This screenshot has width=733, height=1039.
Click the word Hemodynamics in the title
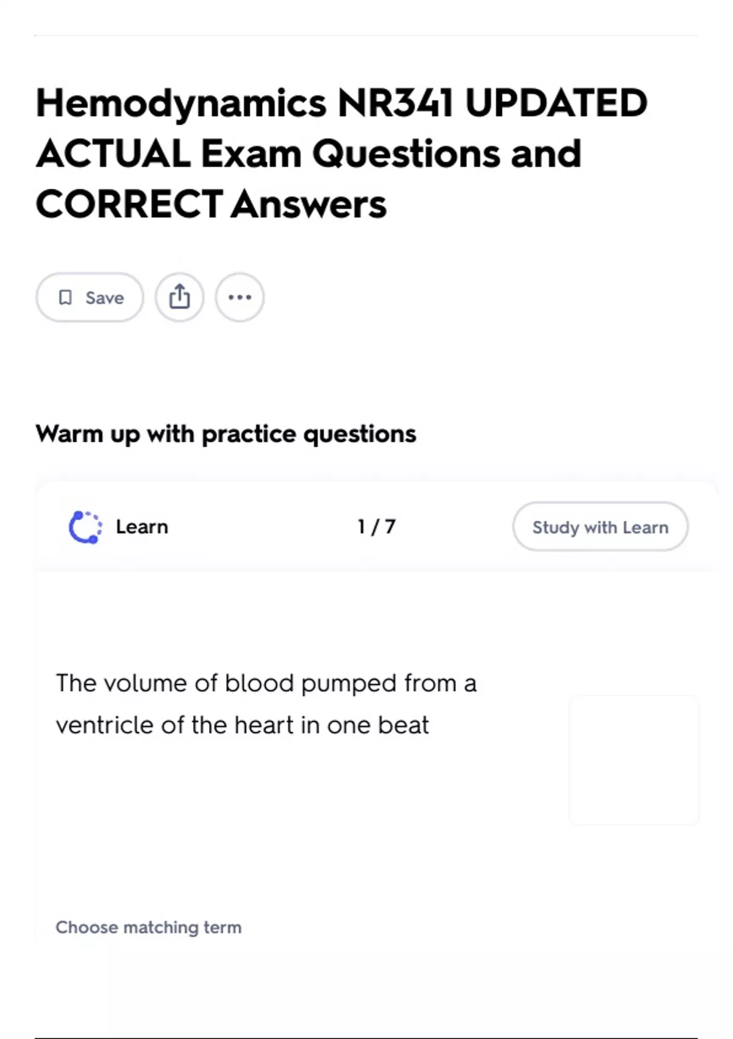coord(181,103)
